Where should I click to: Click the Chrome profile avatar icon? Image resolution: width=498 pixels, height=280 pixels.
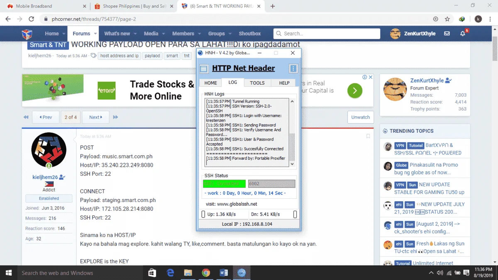[x=478, y=19]
